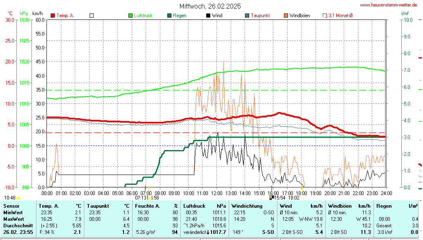Toggle the empty white legend box
Image resolution: width=423 pixels, height=240 pixels.
(92, 16)
